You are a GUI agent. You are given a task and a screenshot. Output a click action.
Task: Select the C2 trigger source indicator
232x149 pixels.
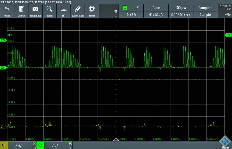click(x=125, y=8)
